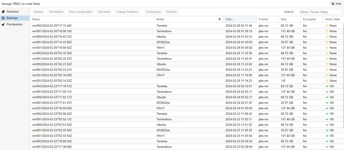Click the File Restore button
Viewport: 344px width, 150px height.
(x=56, y=12)
